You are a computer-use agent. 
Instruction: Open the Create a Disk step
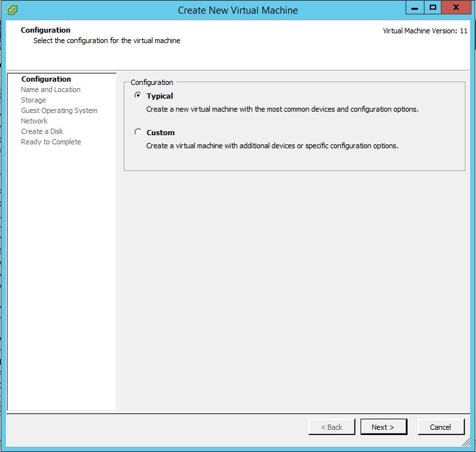click(42, 131)
